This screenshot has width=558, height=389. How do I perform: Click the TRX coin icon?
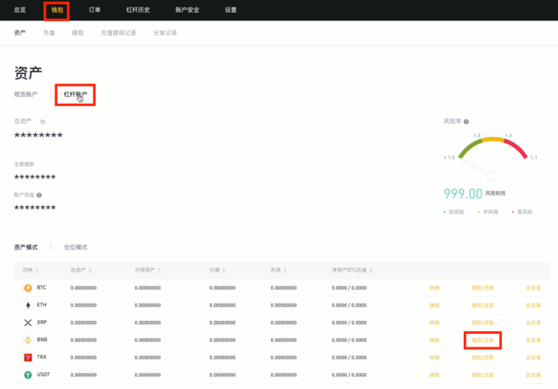point(28,358)
